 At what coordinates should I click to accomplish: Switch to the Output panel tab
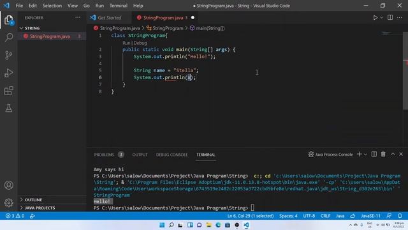(x=140, y=155)
